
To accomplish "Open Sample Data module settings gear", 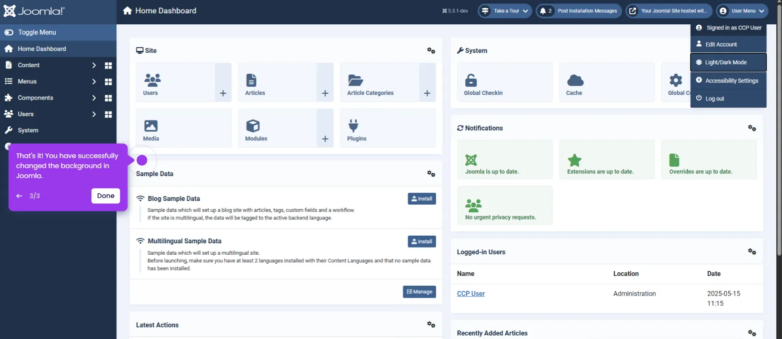I will tap(431, 174).
